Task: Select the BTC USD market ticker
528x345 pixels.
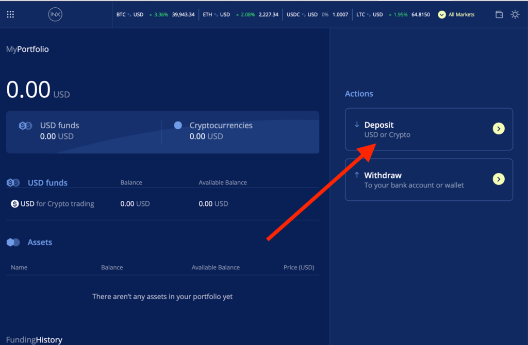Action: click(155, 14)
